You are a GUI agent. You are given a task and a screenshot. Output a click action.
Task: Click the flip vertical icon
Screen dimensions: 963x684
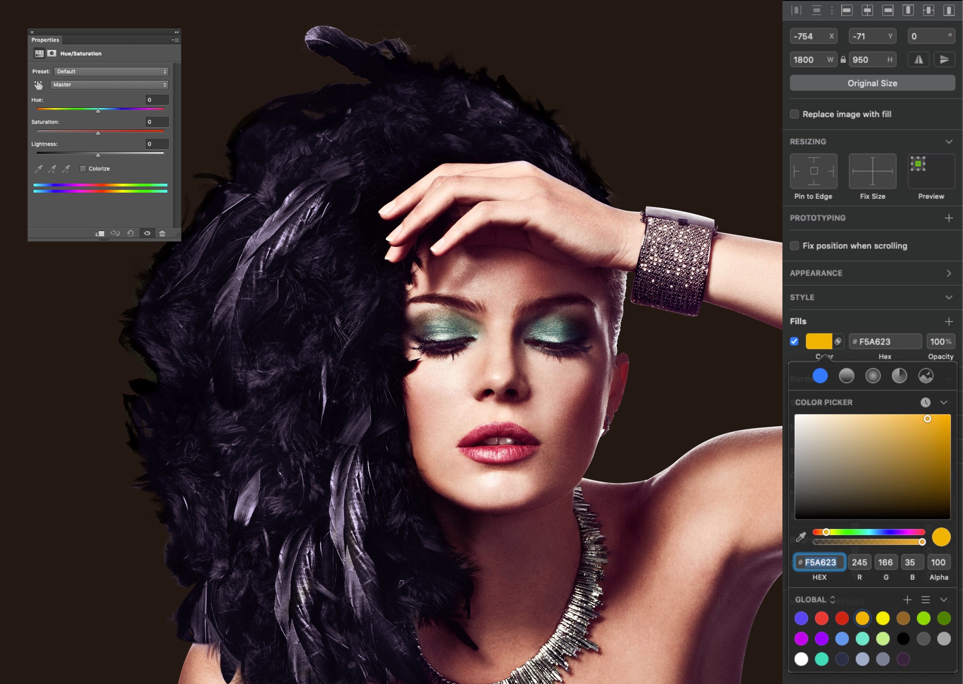click(944, 60)
